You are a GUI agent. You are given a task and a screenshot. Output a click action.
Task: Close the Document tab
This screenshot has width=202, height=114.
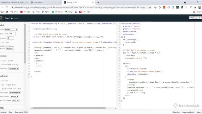[60, 3]
